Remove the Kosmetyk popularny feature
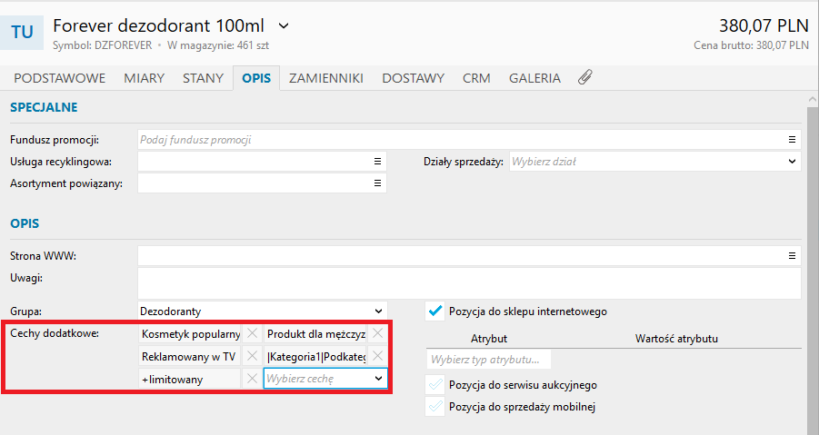819x435 pixels. tap(252, 333)
